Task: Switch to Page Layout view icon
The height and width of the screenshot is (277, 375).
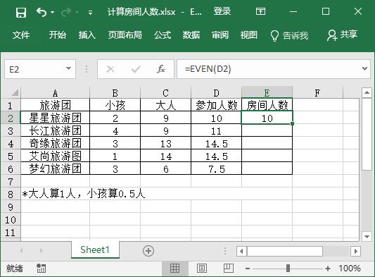Action: coord(202,269)
